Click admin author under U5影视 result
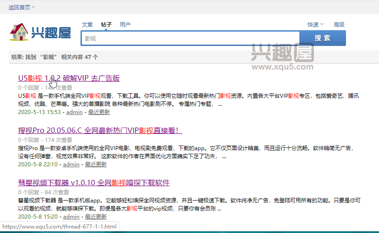The image size is (379, 233). pos(75,112)
